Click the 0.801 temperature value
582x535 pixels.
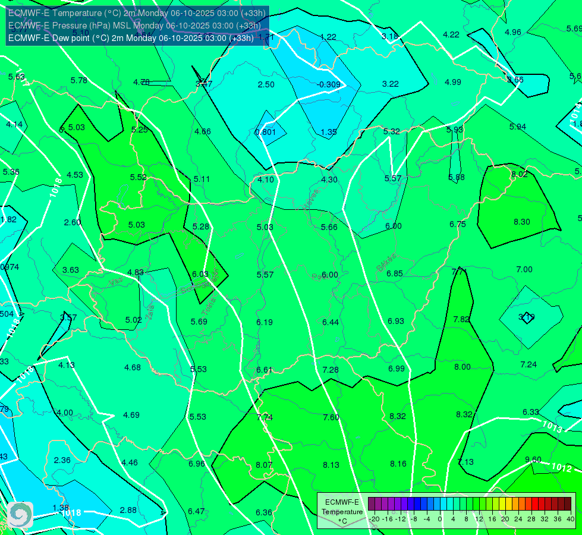coord(265,132)
